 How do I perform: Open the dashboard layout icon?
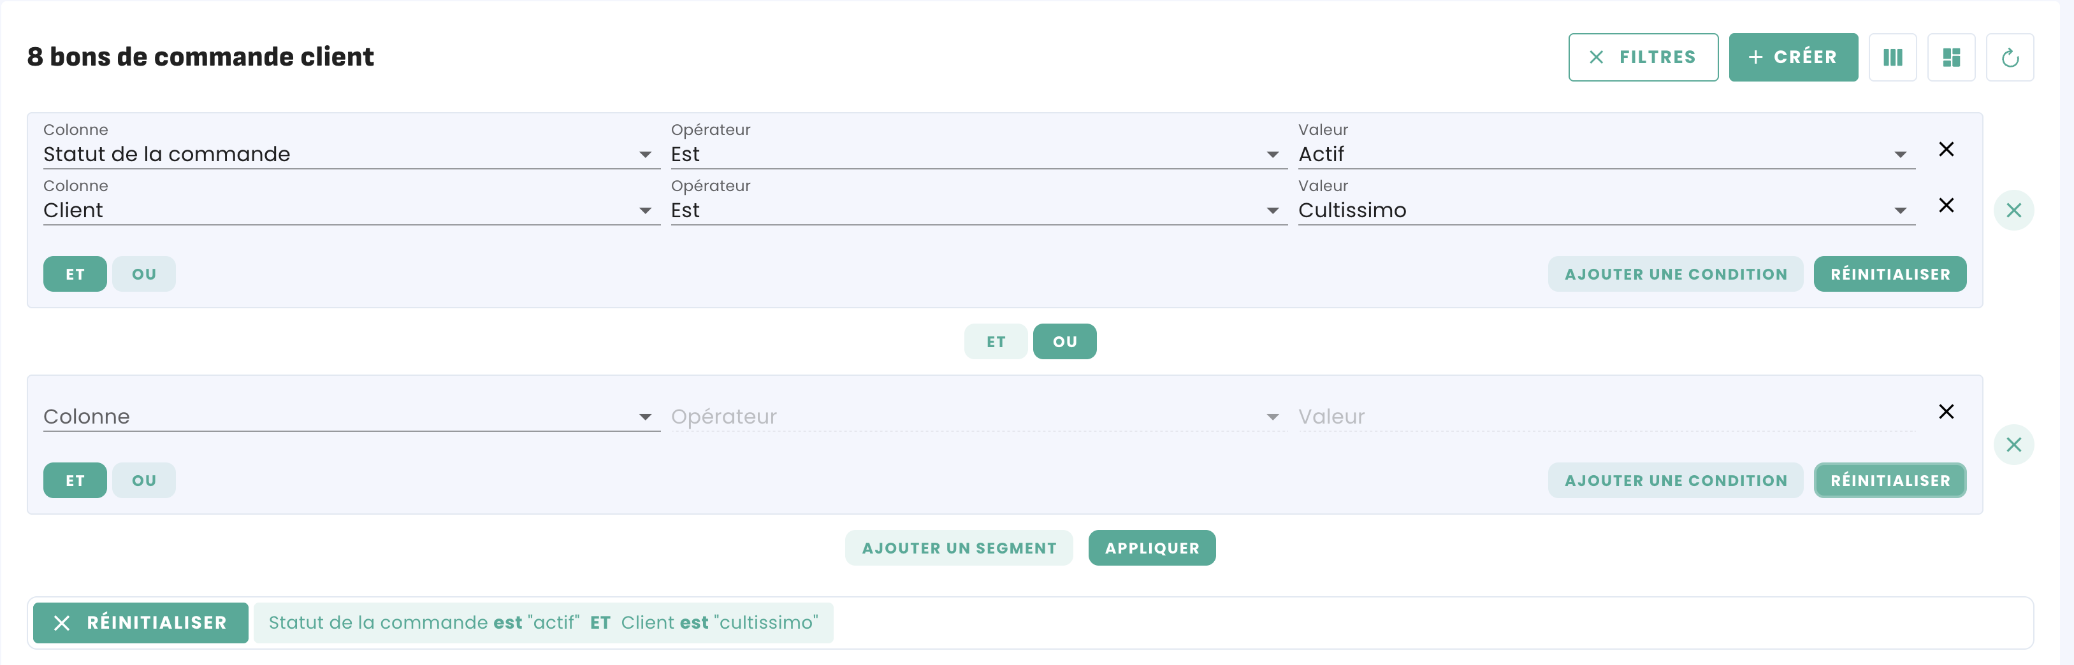point(1951,57)
